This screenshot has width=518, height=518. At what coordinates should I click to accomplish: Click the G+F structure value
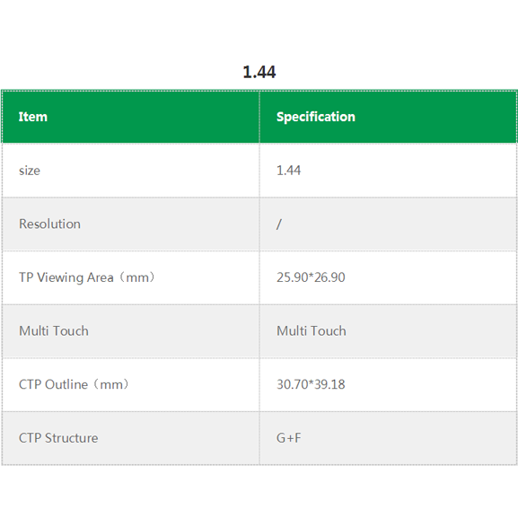[x=288, y=438]
